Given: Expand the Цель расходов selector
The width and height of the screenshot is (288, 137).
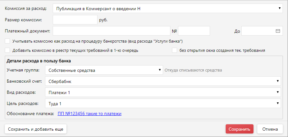Looking at the screenshot, I should click(163, 104).
